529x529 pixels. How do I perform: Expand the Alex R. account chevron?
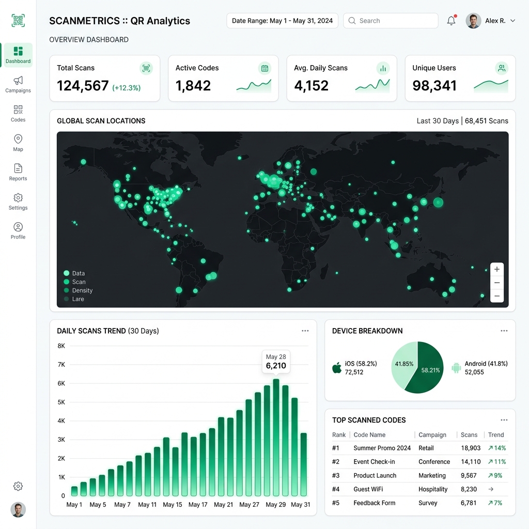pyautogui.click(x=512, y=21)
